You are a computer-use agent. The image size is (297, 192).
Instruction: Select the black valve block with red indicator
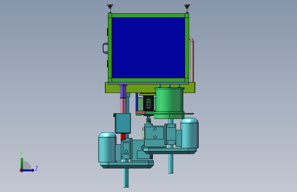point(149,104)
